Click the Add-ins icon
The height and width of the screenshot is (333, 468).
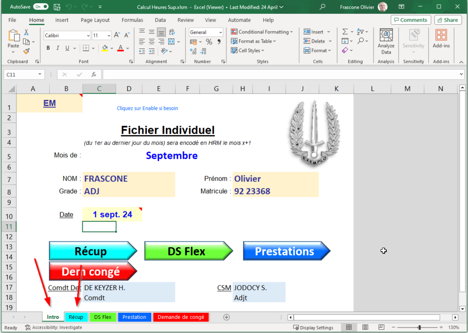(441, 40)
